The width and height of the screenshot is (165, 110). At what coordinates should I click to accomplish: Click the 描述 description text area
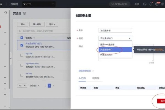pos(126,53)
